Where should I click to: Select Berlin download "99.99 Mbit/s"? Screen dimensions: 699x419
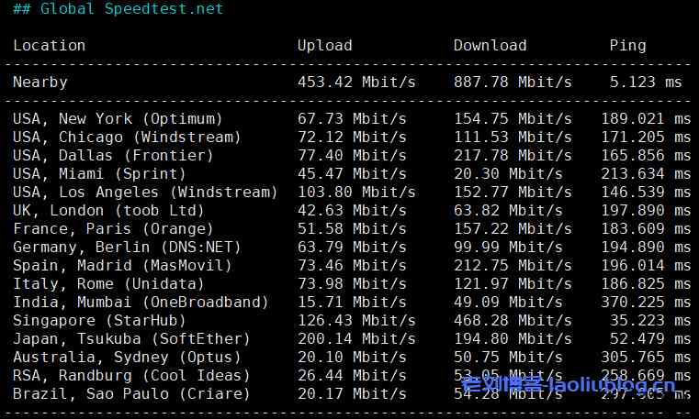tap(508, 247)
